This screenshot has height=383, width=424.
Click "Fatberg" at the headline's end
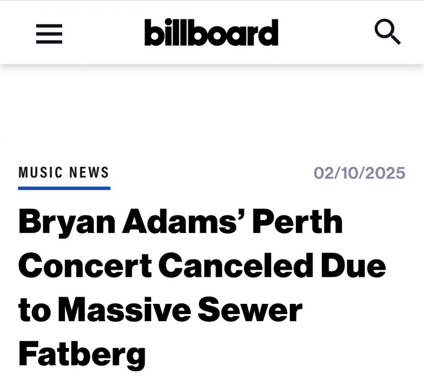pos(82,354)
